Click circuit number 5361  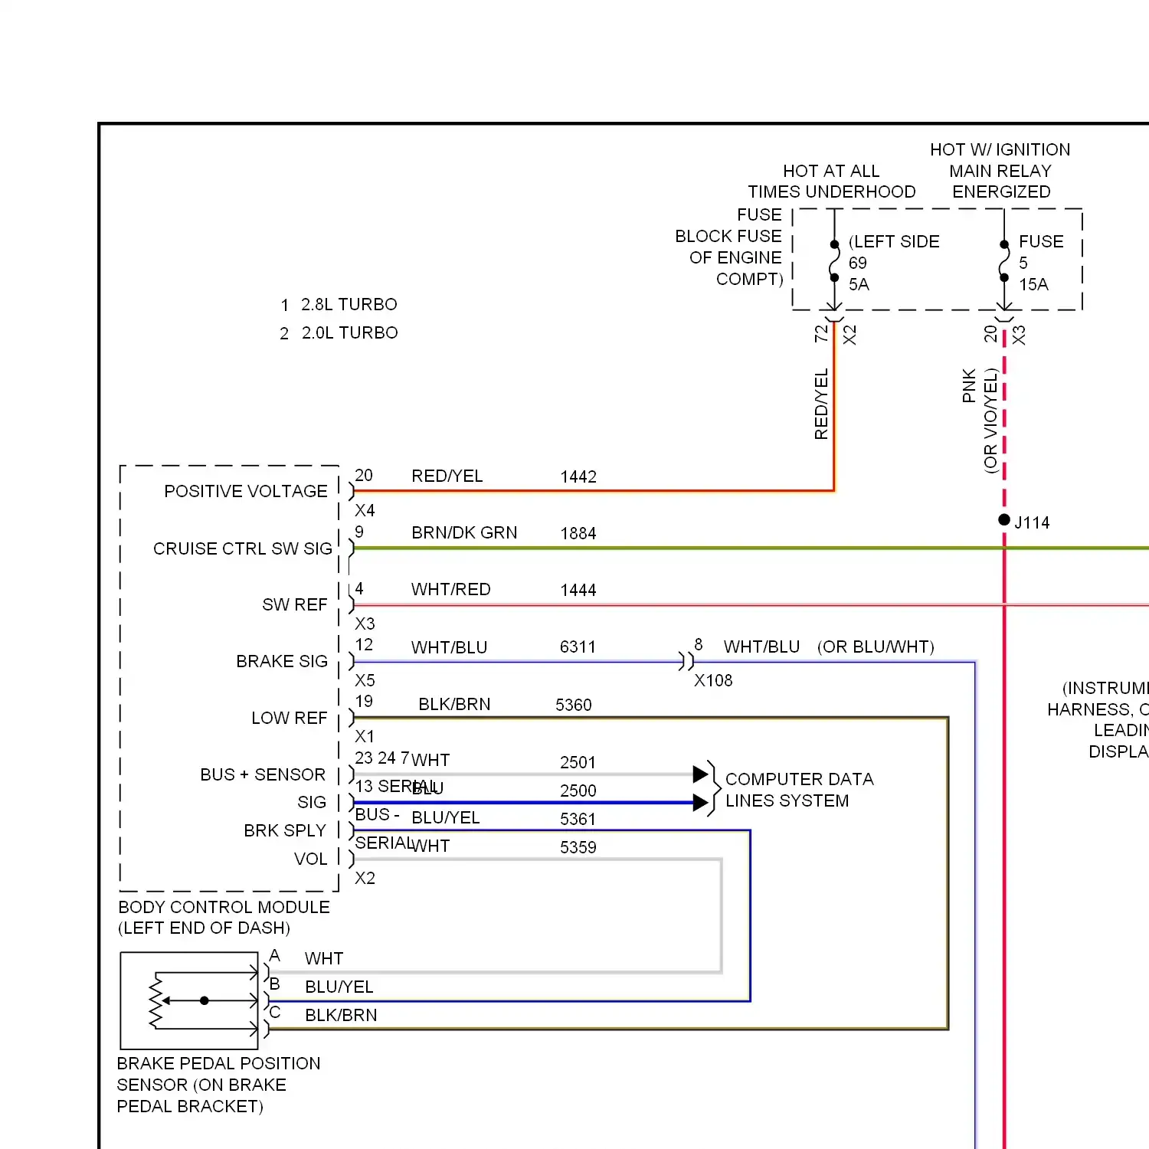coord(578,819)
